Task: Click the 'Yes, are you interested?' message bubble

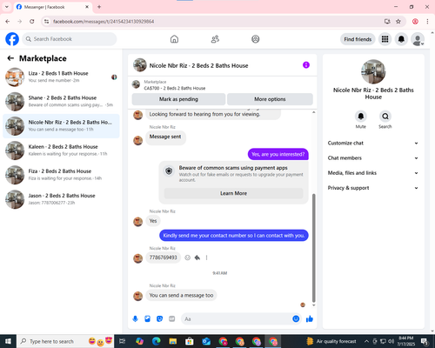Action: 278,154
